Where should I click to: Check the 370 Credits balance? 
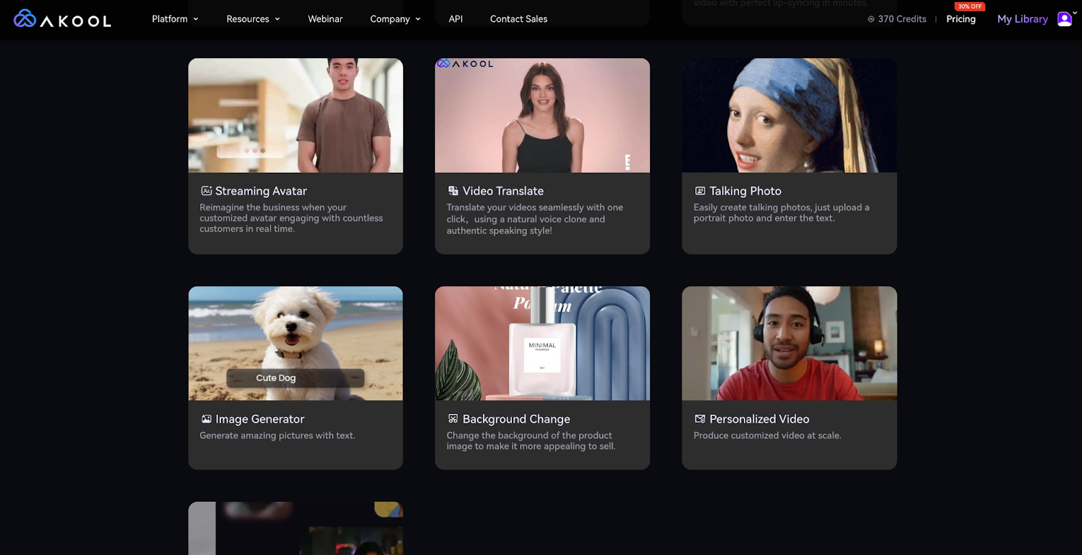click(x=902, y=19)
